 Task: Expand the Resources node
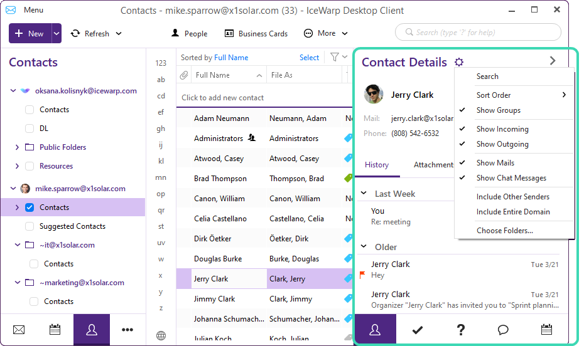coord(17,165)
